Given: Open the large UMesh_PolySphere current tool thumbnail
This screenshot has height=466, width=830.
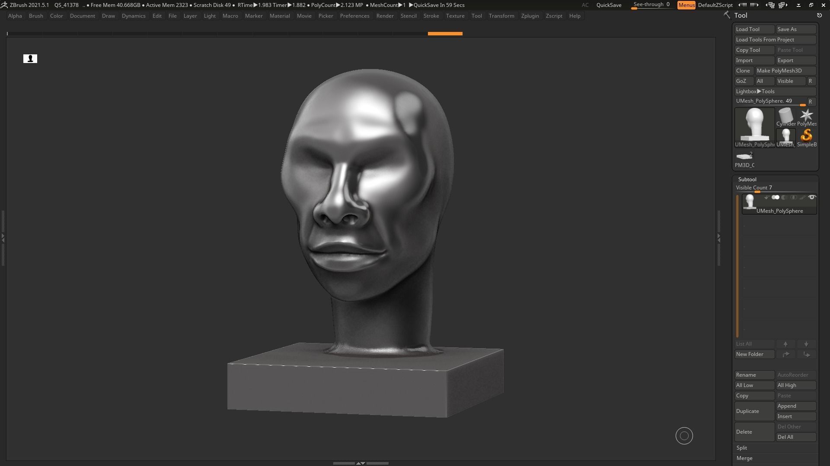Looking at the screenshot, I should click(x=754, y=127).
